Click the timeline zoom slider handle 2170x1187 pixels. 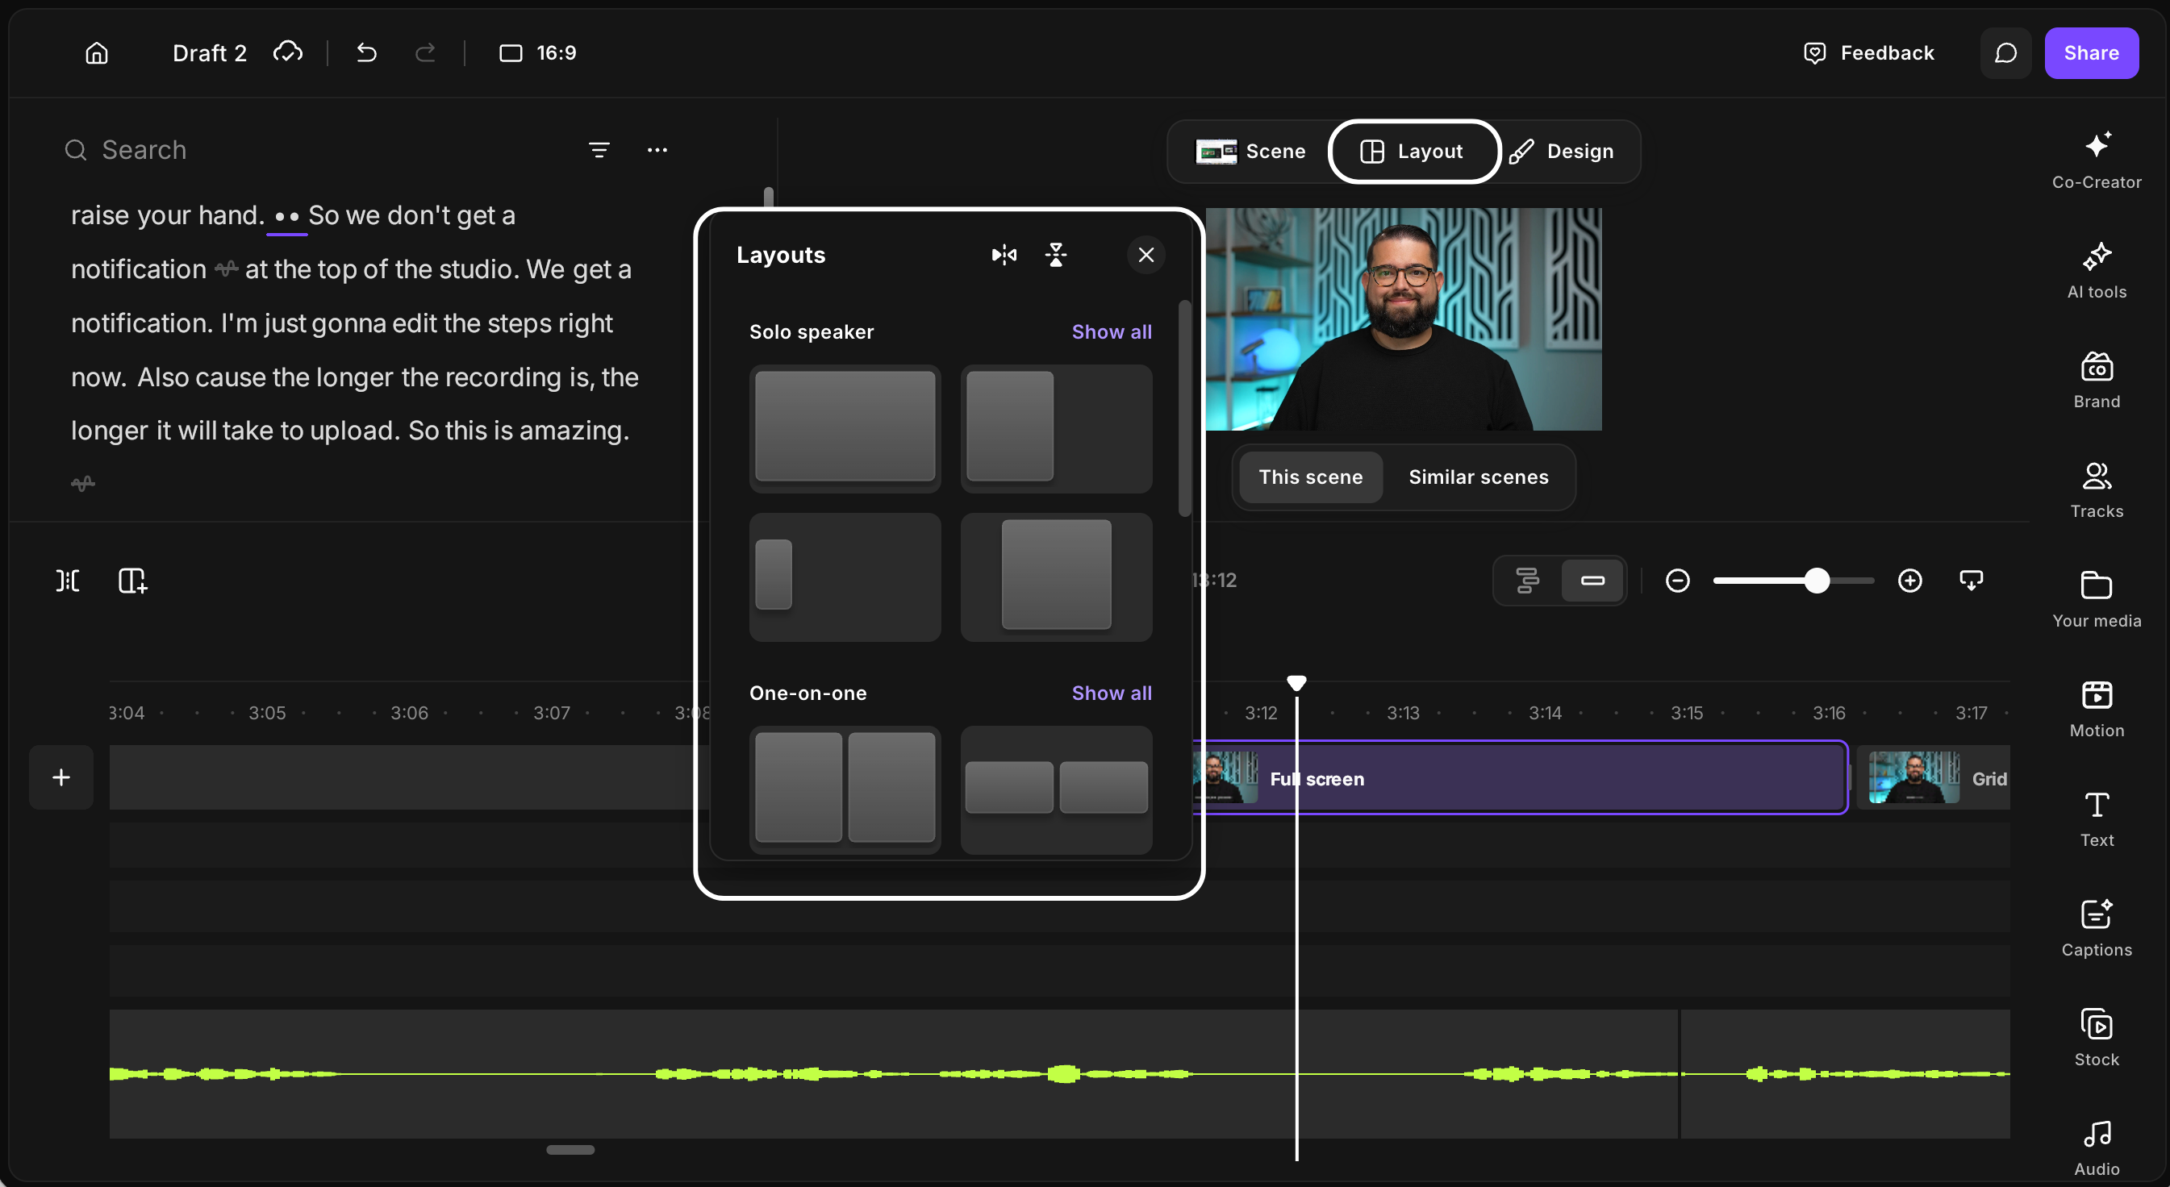(1817, 580)
